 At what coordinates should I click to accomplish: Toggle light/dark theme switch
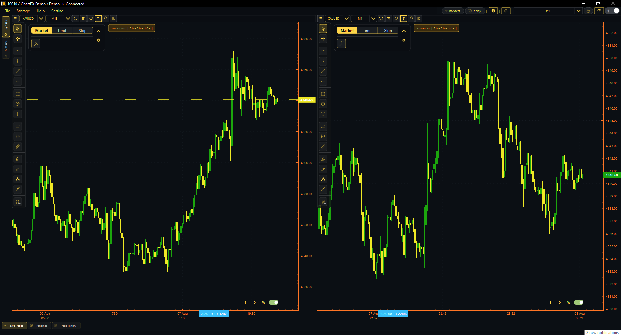click(x=612, y=11)
